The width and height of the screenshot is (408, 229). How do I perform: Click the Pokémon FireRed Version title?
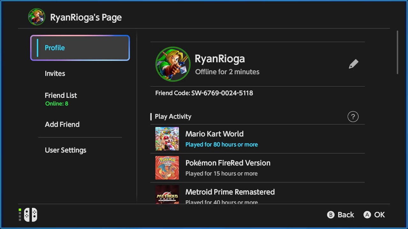click(x=228, y=163)
